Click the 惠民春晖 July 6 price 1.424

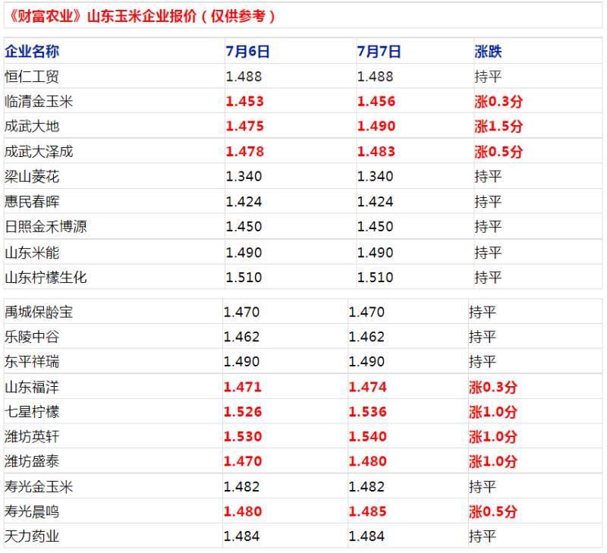point(244,202)
